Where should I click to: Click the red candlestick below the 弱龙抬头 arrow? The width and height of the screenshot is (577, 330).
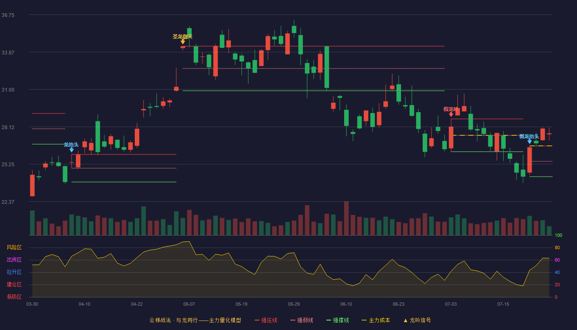pyautogui.click(x=530, y=160)
